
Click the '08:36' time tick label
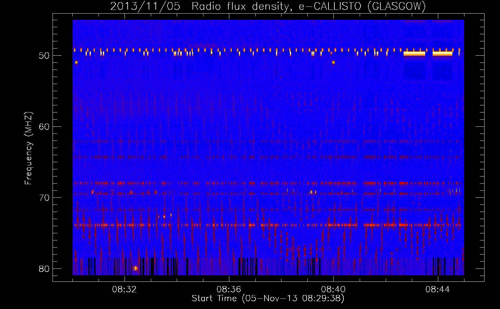click(229, 290)
